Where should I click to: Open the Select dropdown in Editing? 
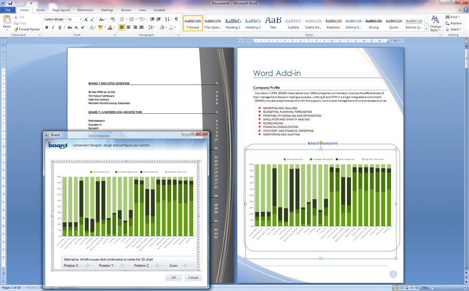pyautogui.click(x=453, y=29)
